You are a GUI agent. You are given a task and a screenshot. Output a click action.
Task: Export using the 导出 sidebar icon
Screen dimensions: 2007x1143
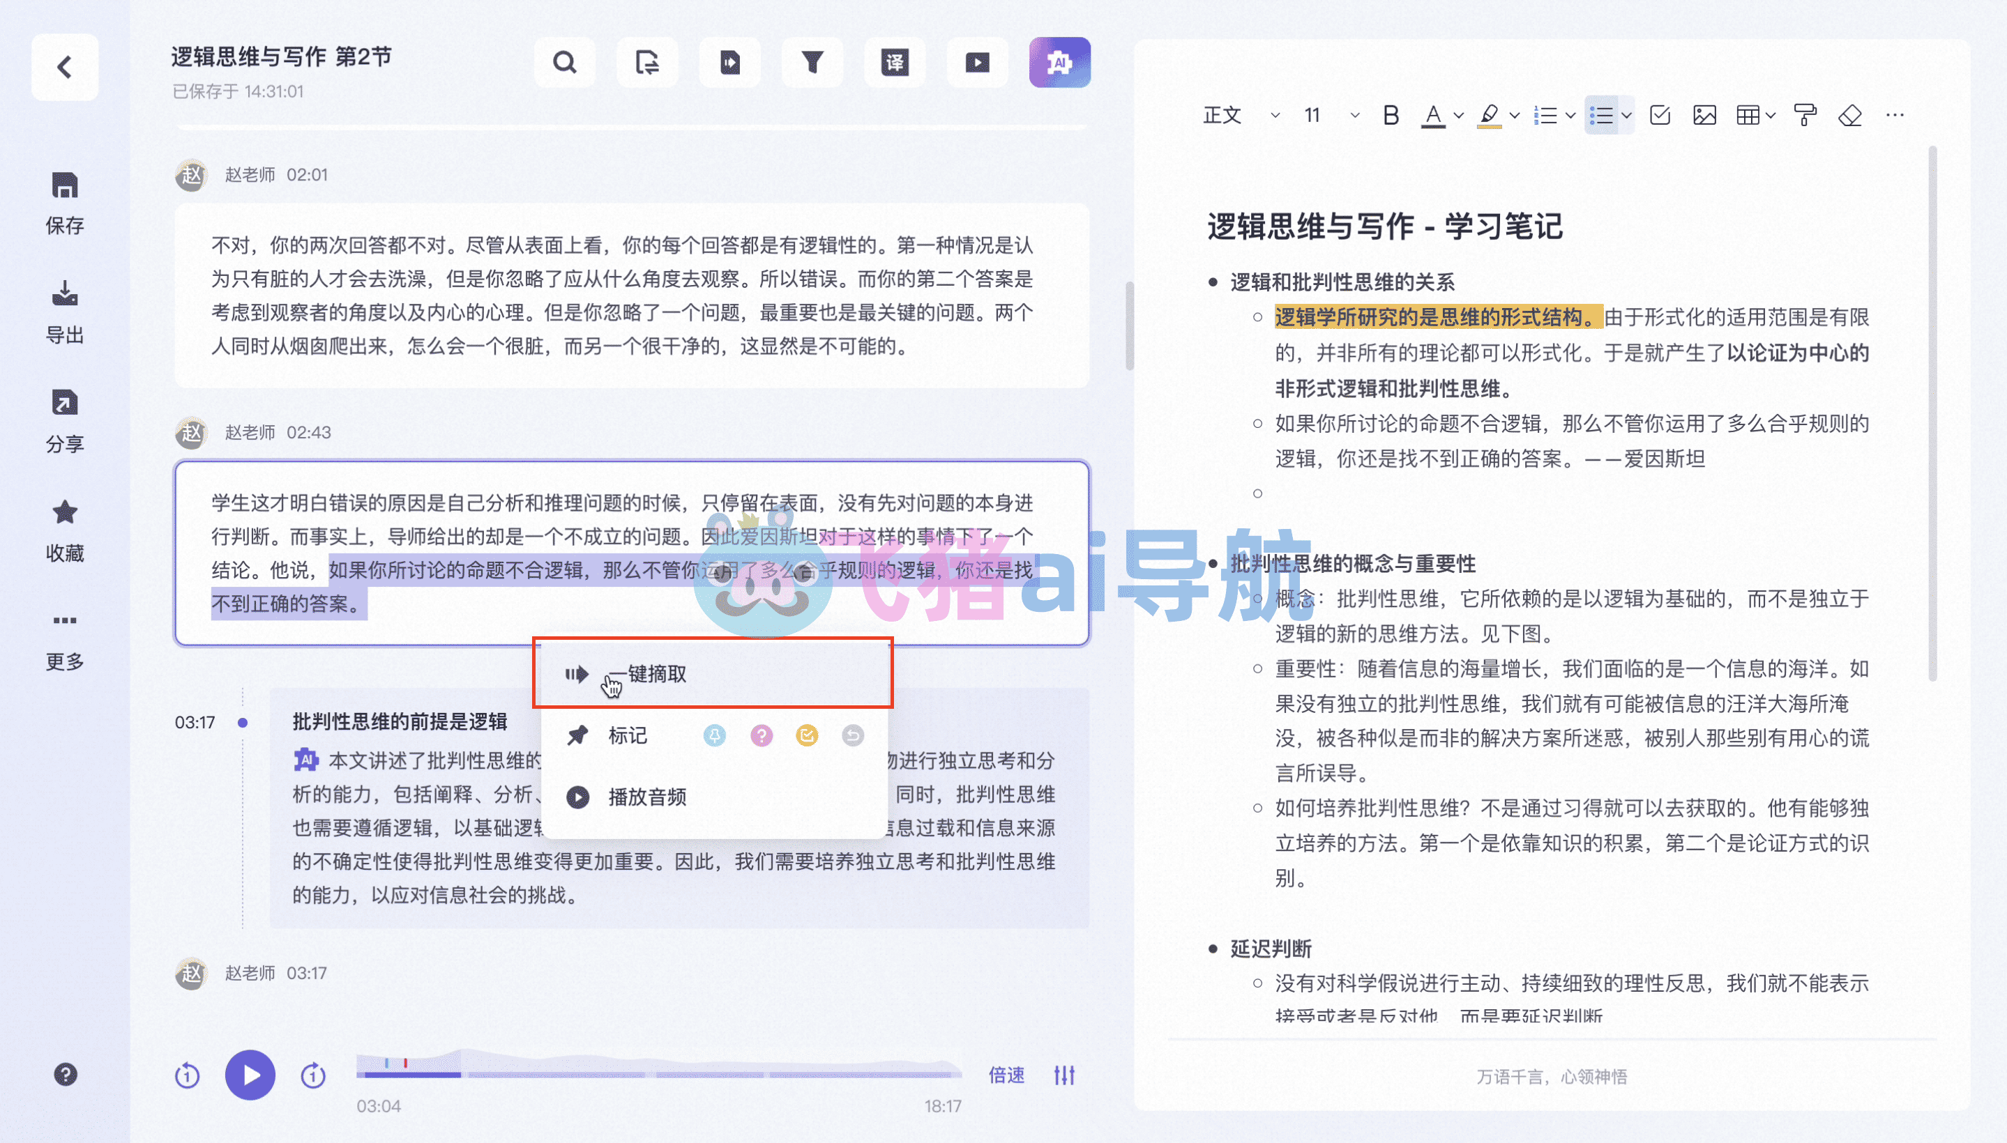point(64,312)
